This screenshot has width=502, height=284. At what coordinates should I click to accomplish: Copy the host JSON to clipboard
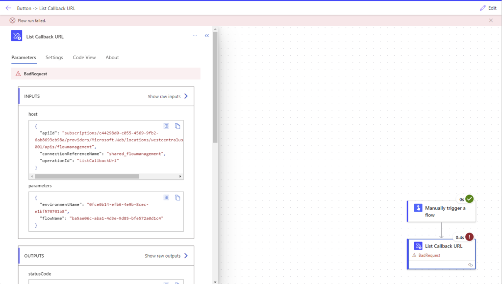tap(177, 126)
